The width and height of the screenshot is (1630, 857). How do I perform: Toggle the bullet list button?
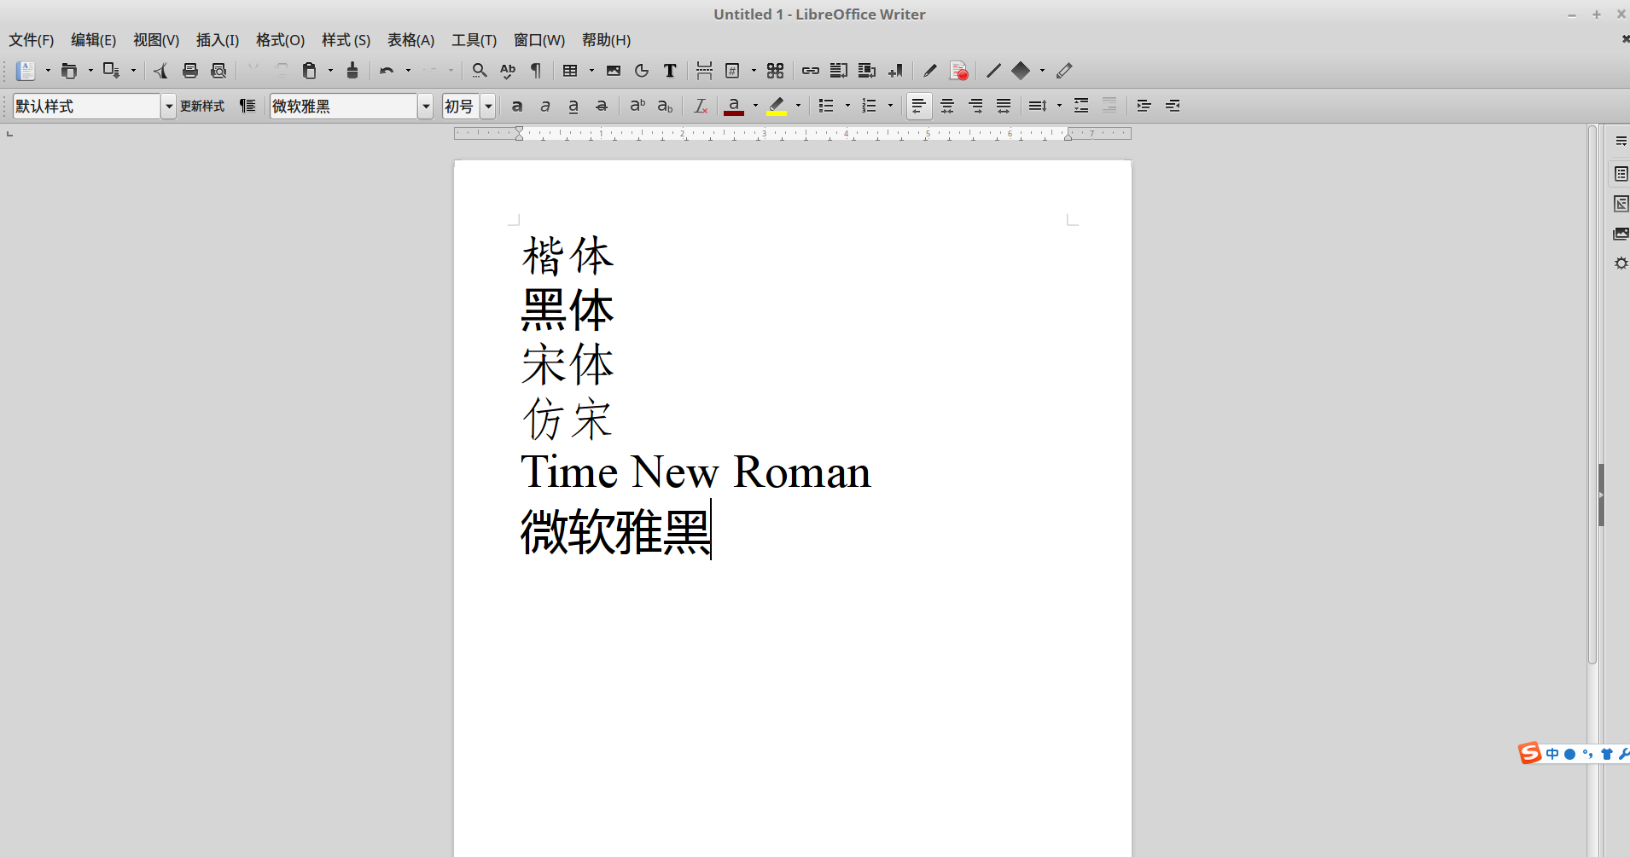[x=826, y=106]
